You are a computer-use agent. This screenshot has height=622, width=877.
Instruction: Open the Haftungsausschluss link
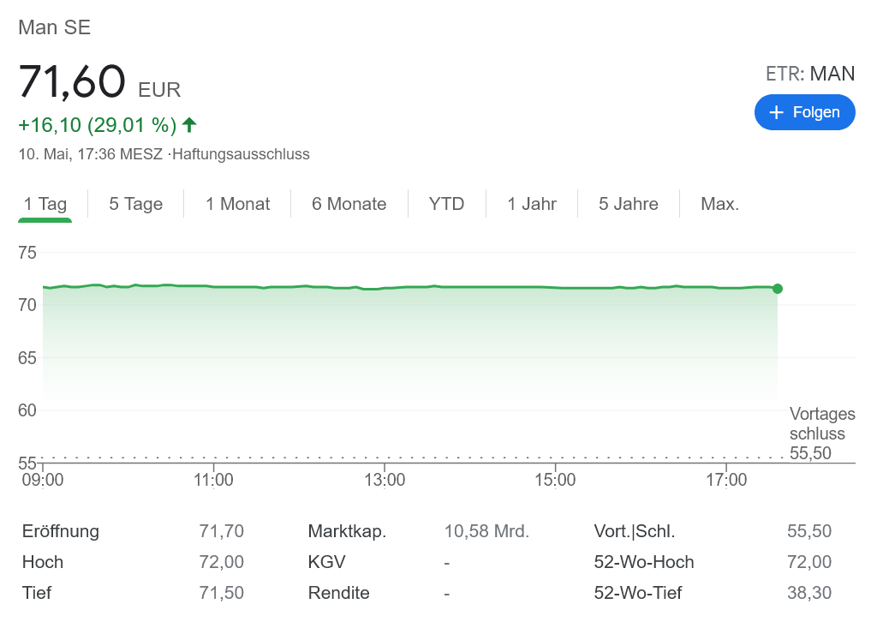tap(241, 155)
